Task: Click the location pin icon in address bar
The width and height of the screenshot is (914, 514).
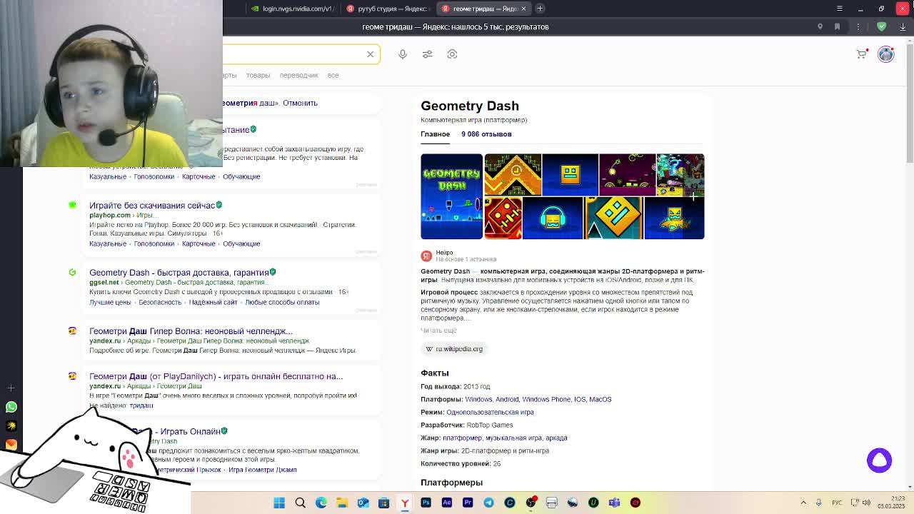Action: [x=820, y=26]
